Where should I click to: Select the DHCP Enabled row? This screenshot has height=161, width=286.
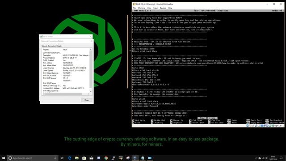66,60
